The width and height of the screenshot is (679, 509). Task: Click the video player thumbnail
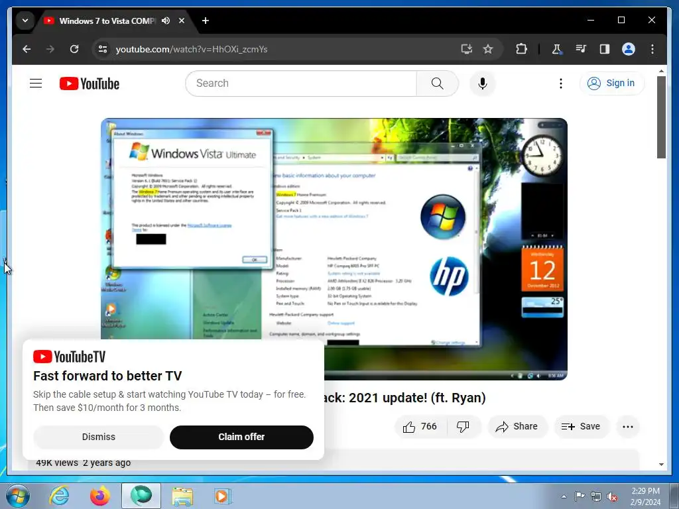coord(334,249)
